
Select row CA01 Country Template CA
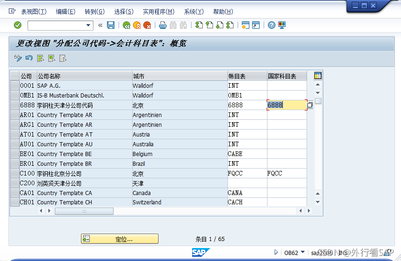pos(15,193)
